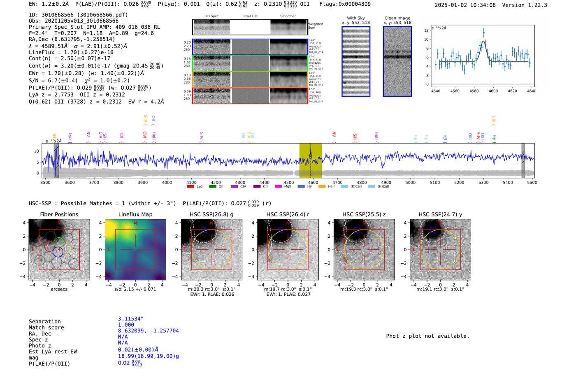Click match score value 1.000
The width and height of the screenshot is (576, 392).
126,325
